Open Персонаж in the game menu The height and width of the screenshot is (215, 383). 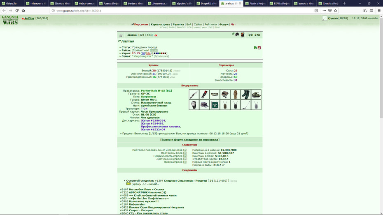coord(141,24)
